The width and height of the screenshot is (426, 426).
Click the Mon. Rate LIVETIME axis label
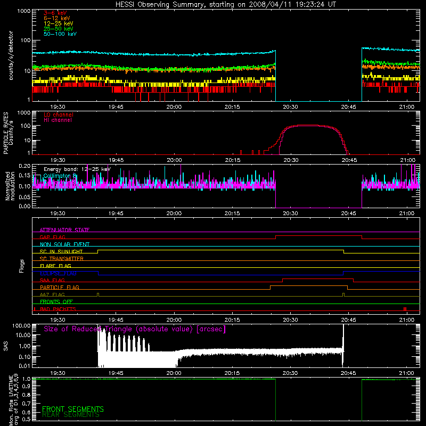point(13,400)
